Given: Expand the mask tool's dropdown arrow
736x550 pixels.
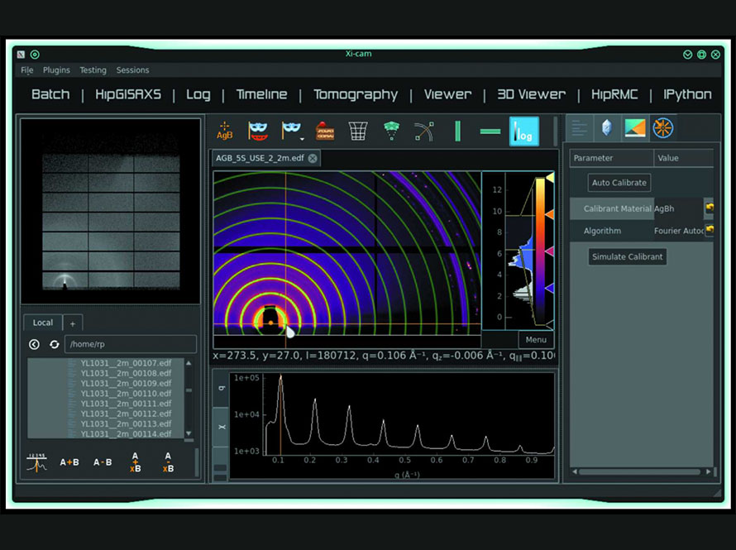Looking at the screenshot, I should [300, 139].
